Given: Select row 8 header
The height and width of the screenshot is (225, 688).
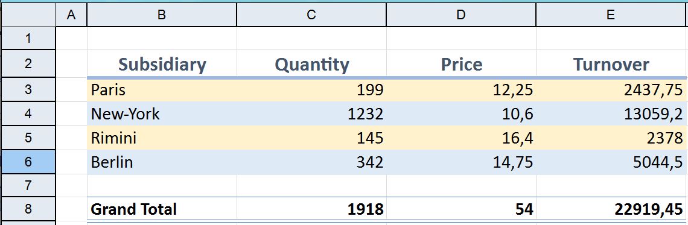Looking at the screenshot, I should pyautogui.click(x=28, y=209).
